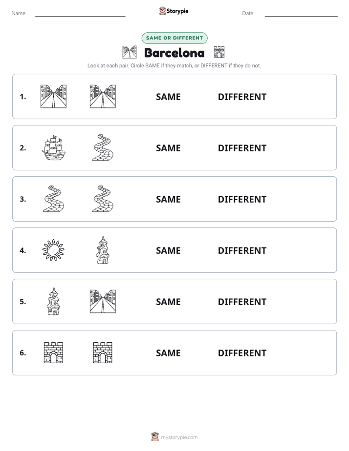
Task: Click the left street picture in row 1
Action: click(x=54, y=96)
